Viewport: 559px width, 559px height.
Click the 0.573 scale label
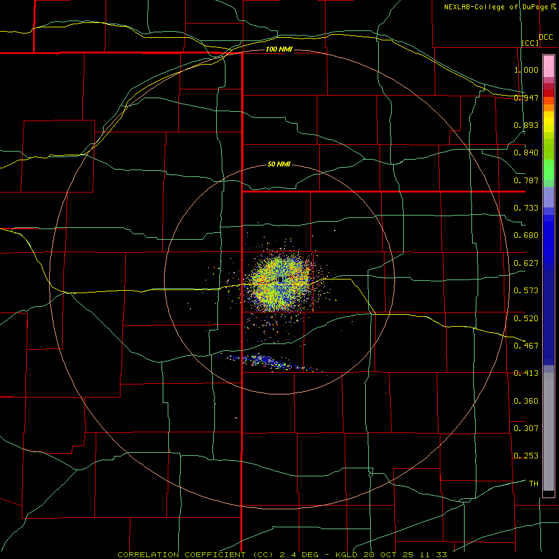[526, 291]
